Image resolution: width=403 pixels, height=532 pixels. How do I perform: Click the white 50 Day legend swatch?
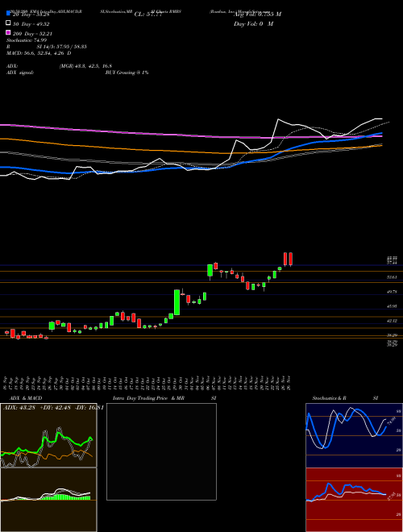(8, 23)
